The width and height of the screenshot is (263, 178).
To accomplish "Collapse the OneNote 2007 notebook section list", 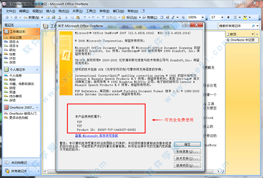I will [x=37, y=108].
